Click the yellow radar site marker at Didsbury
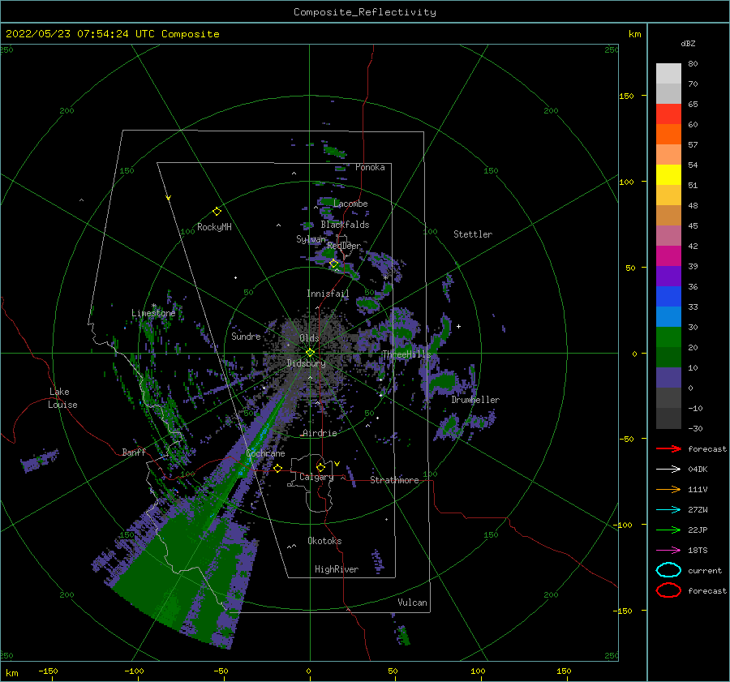 point(310,353)
